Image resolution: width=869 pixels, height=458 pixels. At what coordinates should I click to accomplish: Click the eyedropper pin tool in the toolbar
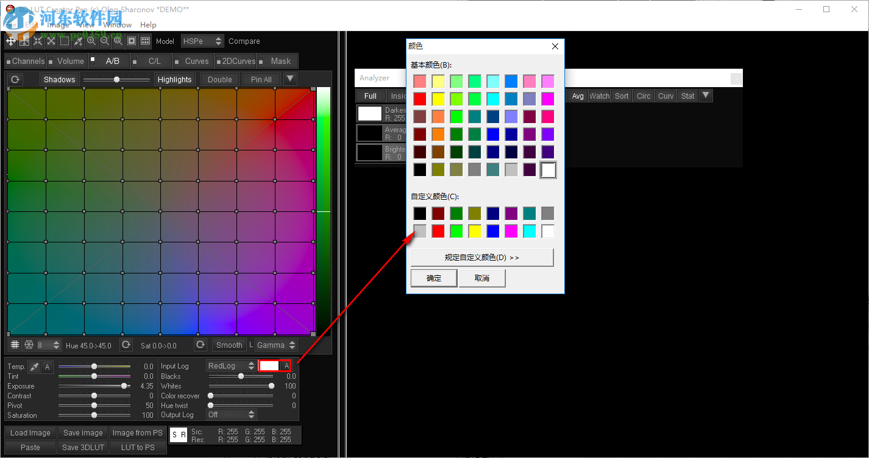pos(78,41)
